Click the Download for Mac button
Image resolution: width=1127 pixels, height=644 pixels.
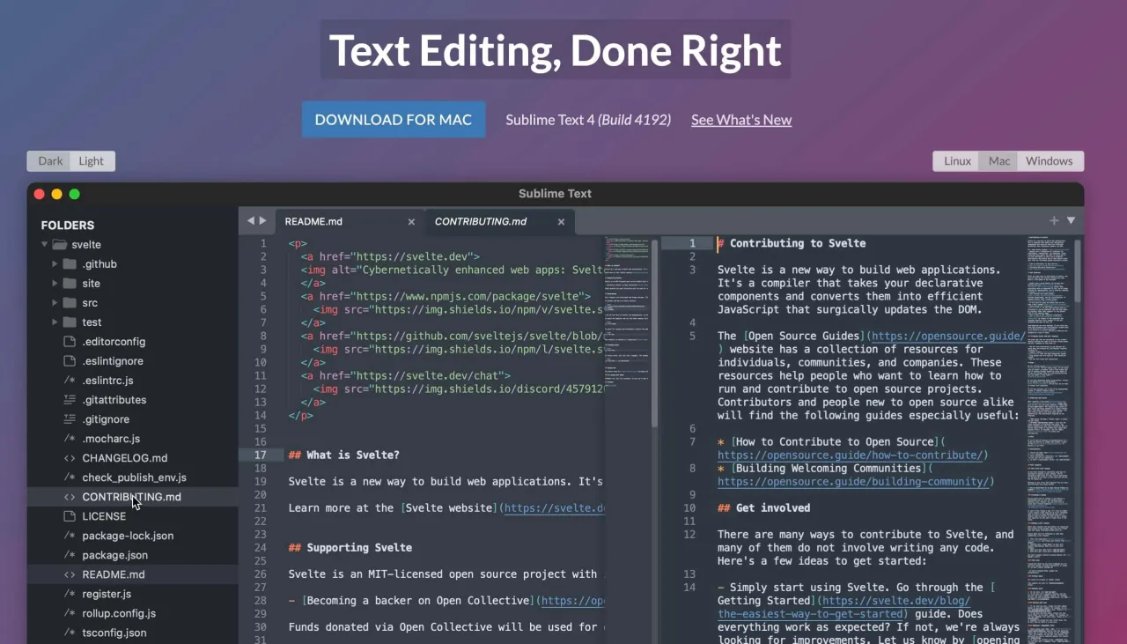(x=394, y=120)
